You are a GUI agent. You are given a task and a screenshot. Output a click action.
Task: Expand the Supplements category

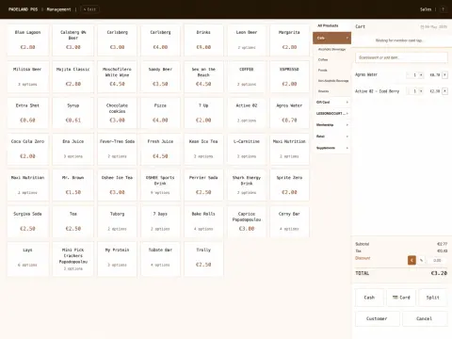(x=331, y=148)
